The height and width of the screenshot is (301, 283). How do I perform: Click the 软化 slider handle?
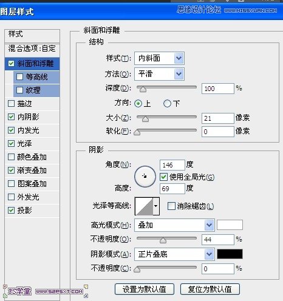[137, 132]
